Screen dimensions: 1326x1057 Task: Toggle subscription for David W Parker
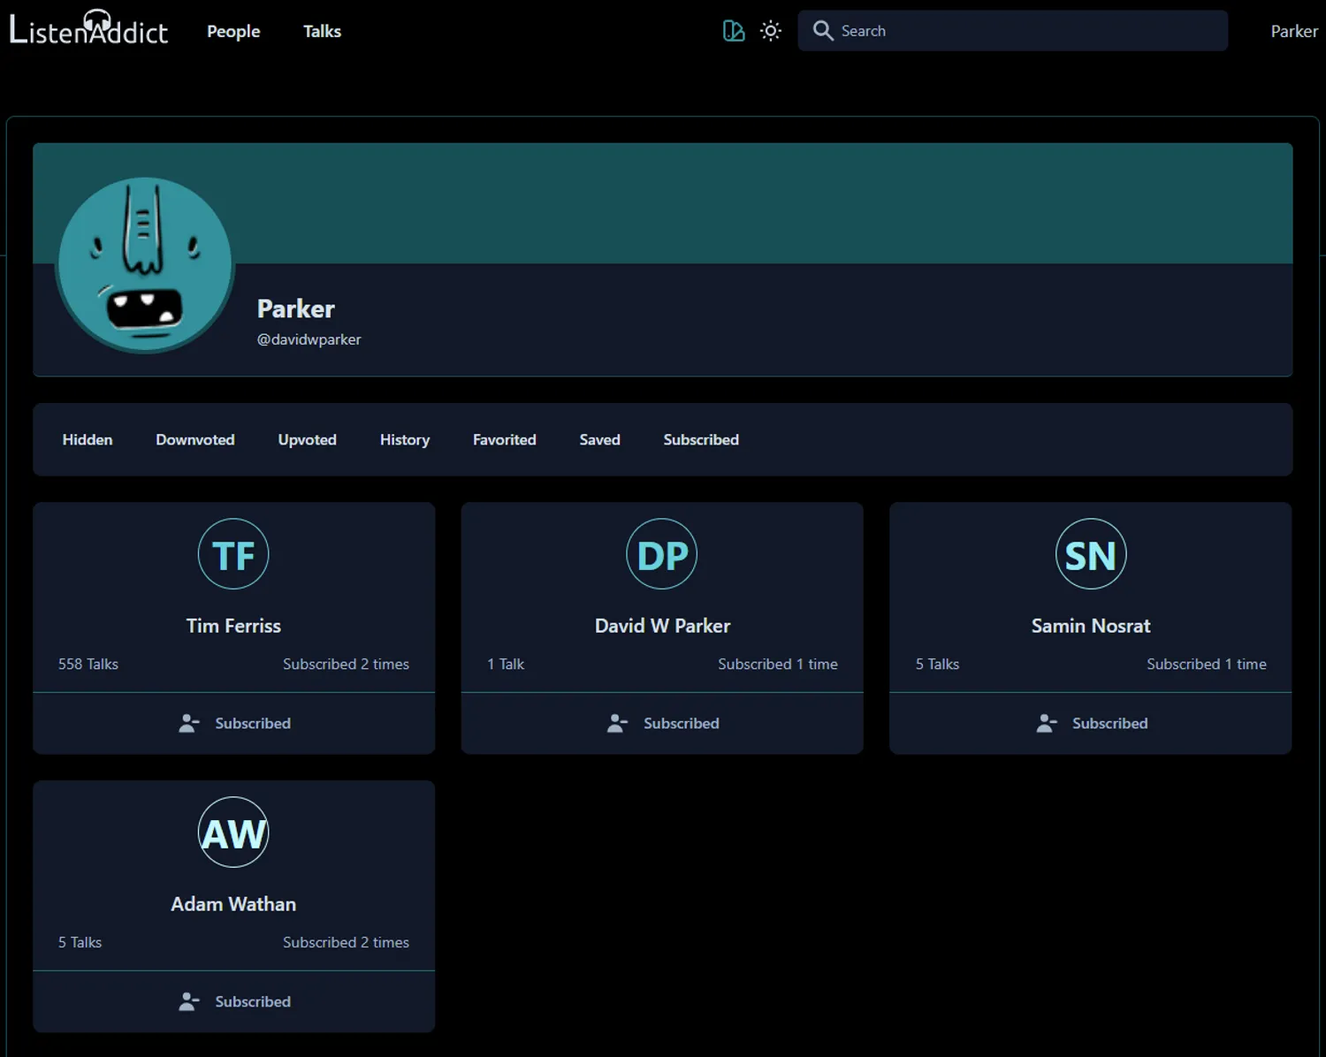[x=662, y=723]
